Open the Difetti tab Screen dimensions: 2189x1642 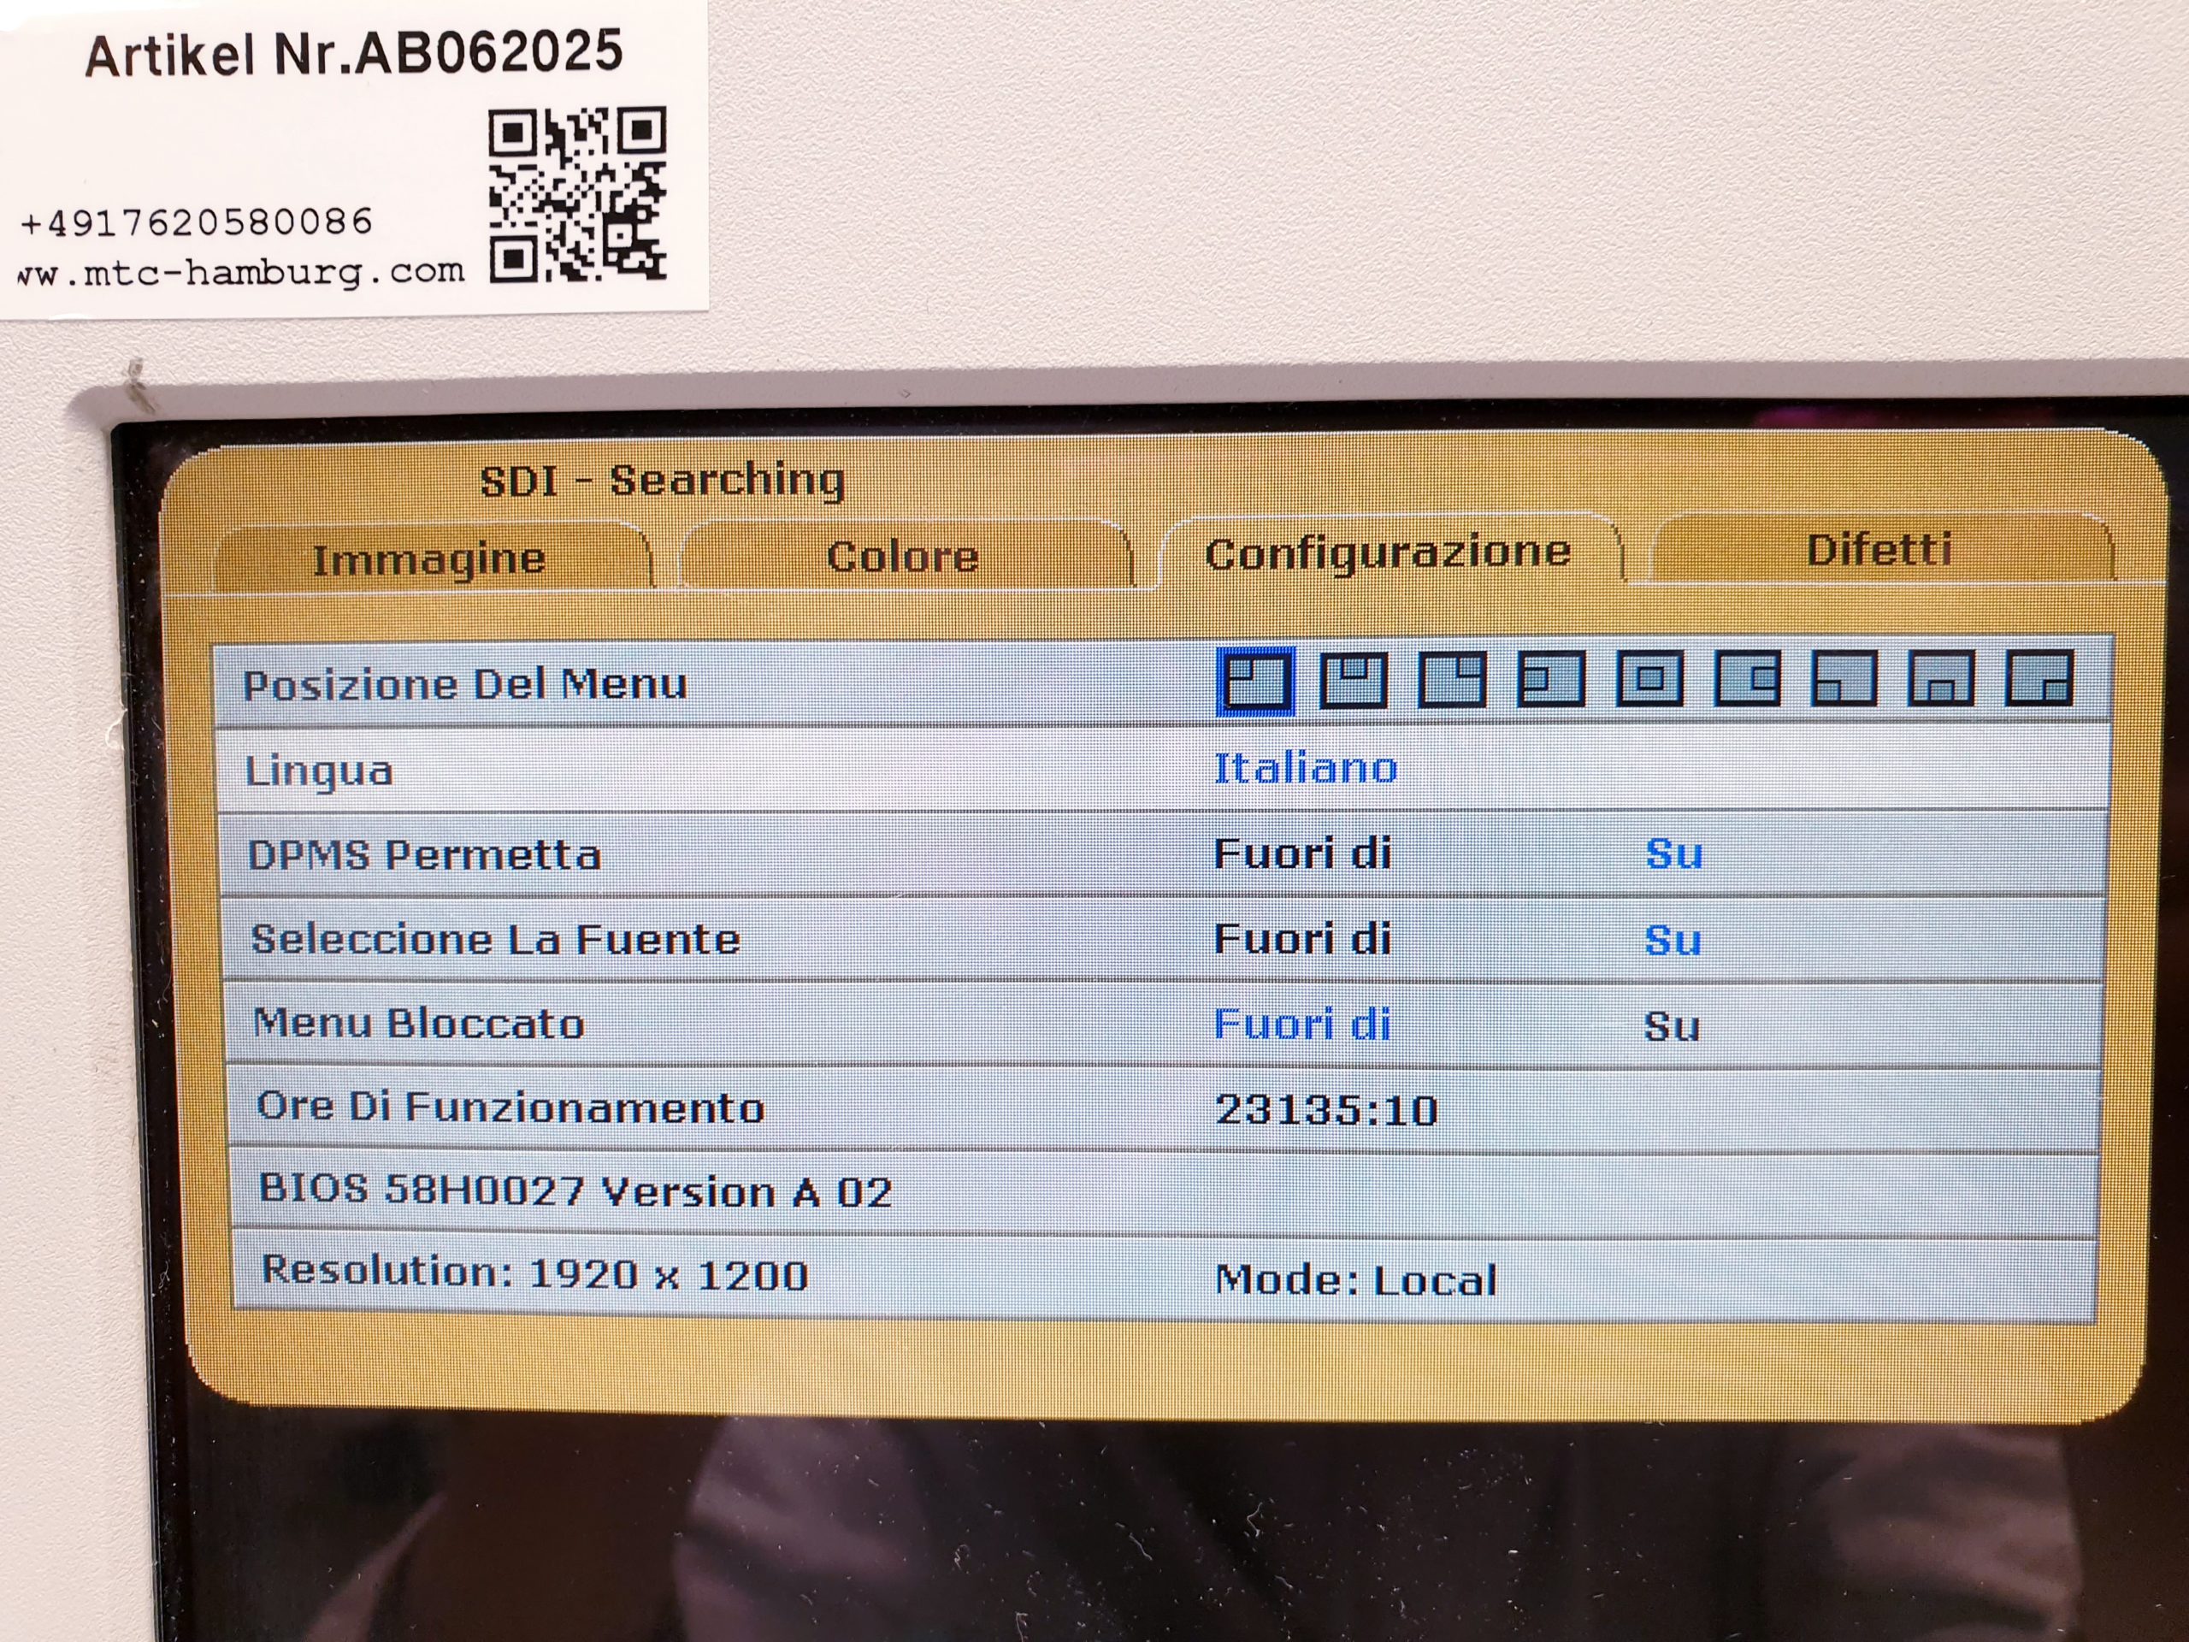tap(1879, 550)
